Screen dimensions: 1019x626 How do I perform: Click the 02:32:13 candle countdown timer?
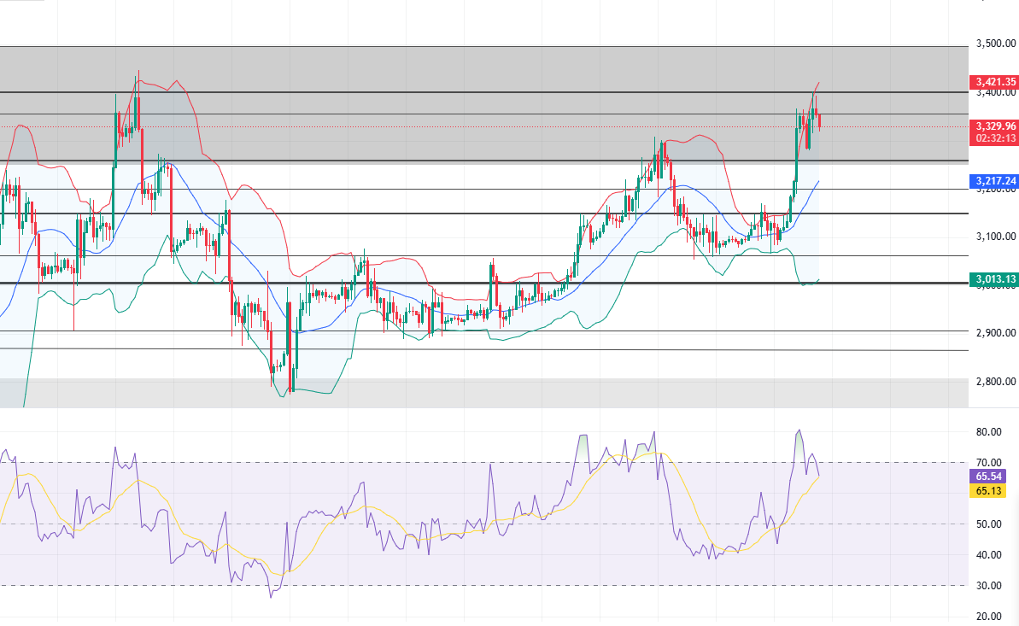[995, 138]
